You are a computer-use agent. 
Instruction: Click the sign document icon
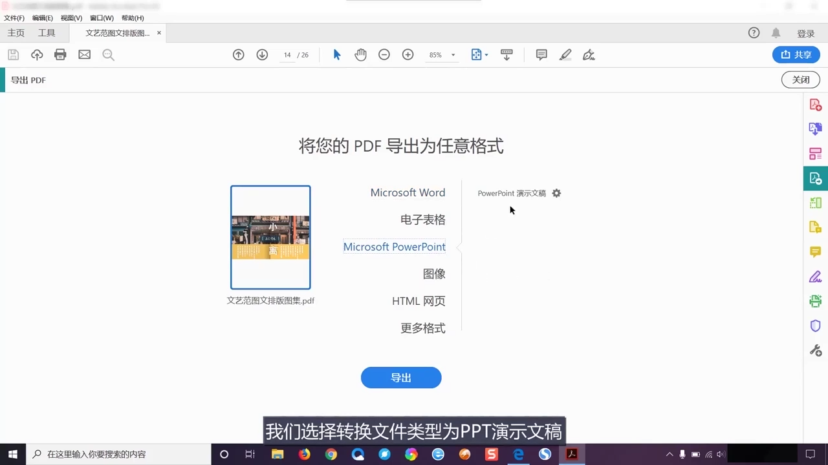pyautogui.click(x=589, y=55)
